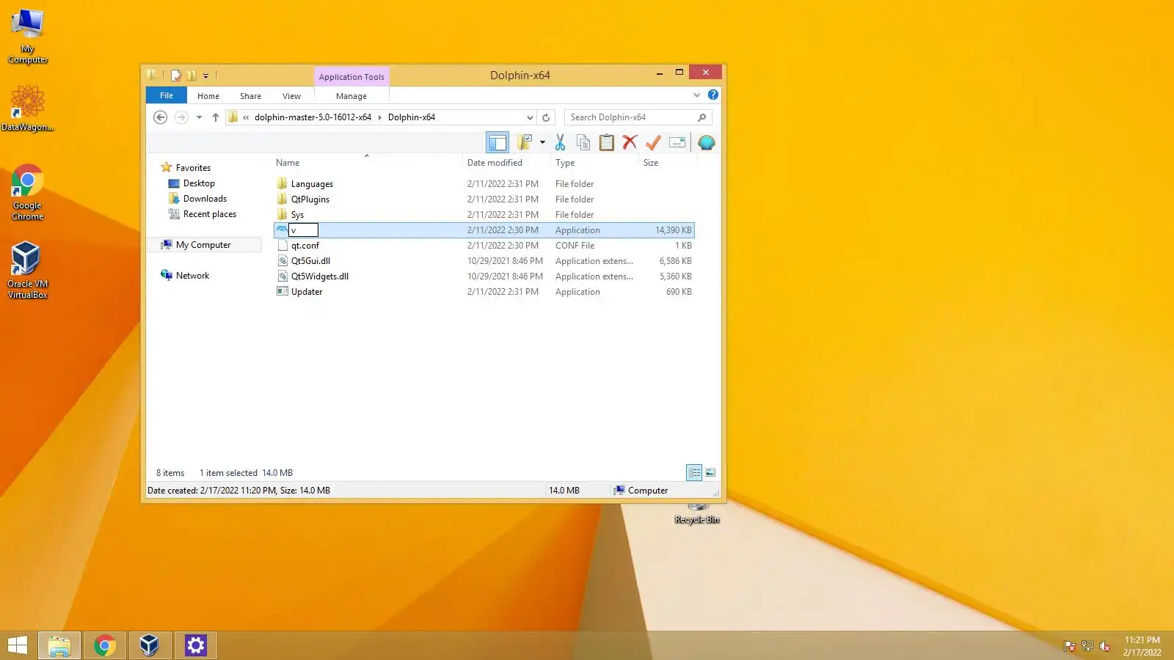Refresh the Dolphin-x64 folder view
1174x660 pixels.
pyautogui.click(x=546, y=117)
